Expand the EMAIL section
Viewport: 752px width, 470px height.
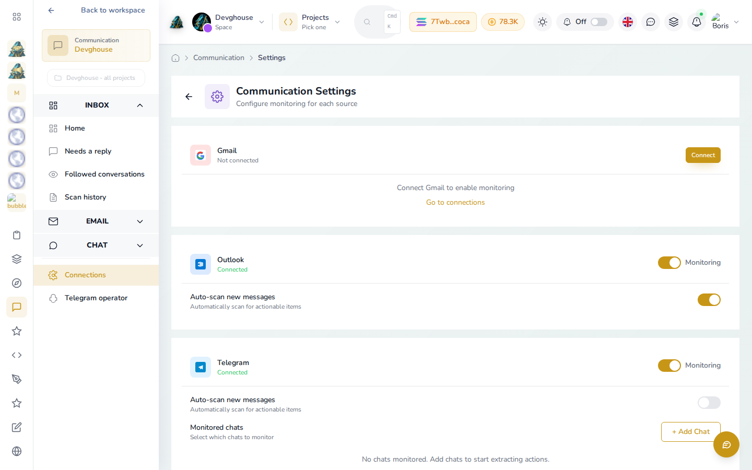coord(96,221)
